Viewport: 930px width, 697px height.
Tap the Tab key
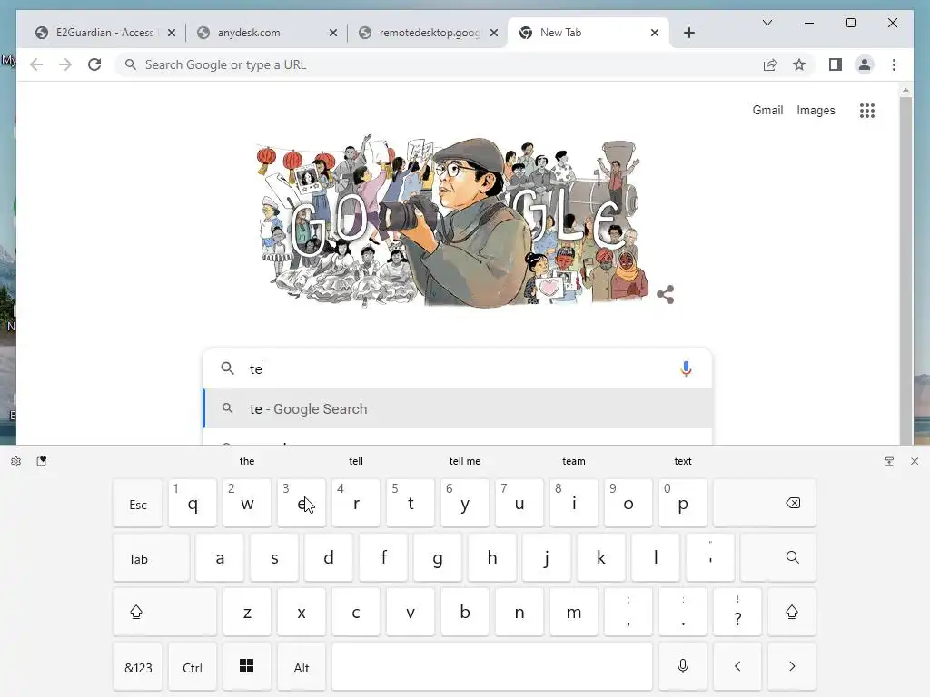tap(152, 557)
